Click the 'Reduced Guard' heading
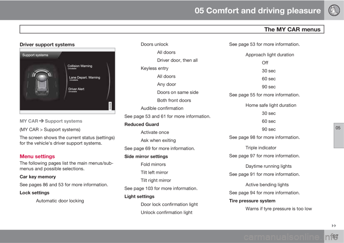The height and width of the screenshot is (243, 344). click(142, 124)
